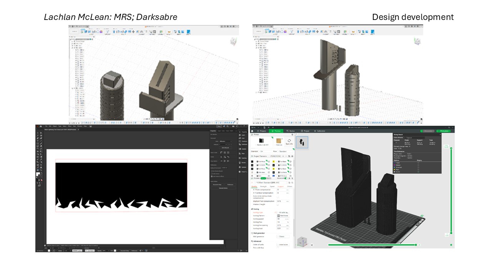Open the Wall generator Classic dropdown
This screenshot has height=276, width=492.
tap(283, 237)
